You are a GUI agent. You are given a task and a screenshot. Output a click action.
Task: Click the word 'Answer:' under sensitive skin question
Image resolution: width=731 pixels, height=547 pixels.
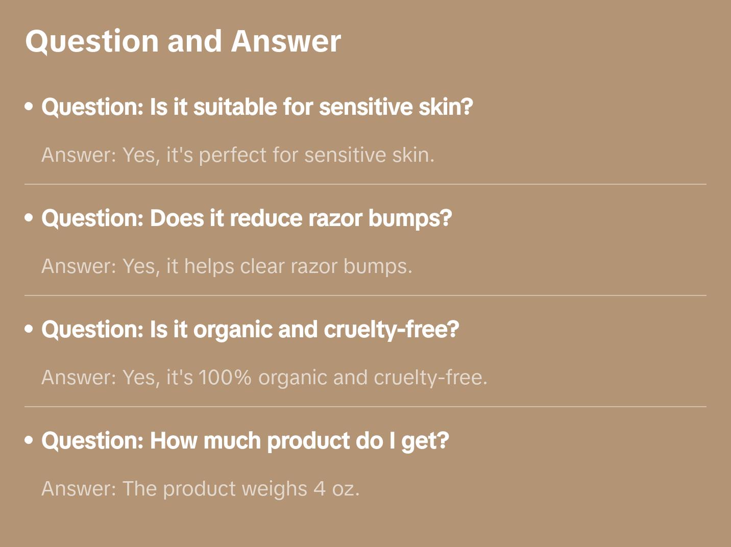pos(79,155)
